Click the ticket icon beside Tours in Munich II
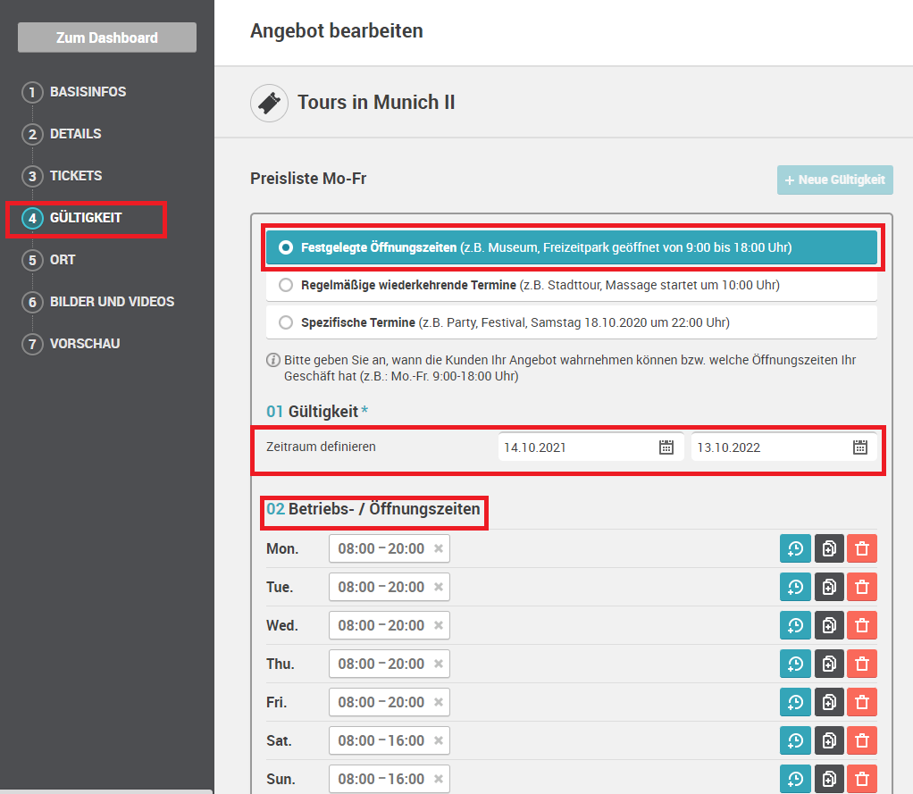 point(269,103)
